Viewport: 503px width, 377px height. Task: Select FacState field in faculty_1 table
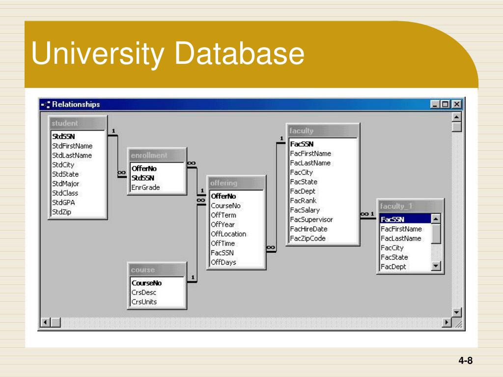[394, 257]
